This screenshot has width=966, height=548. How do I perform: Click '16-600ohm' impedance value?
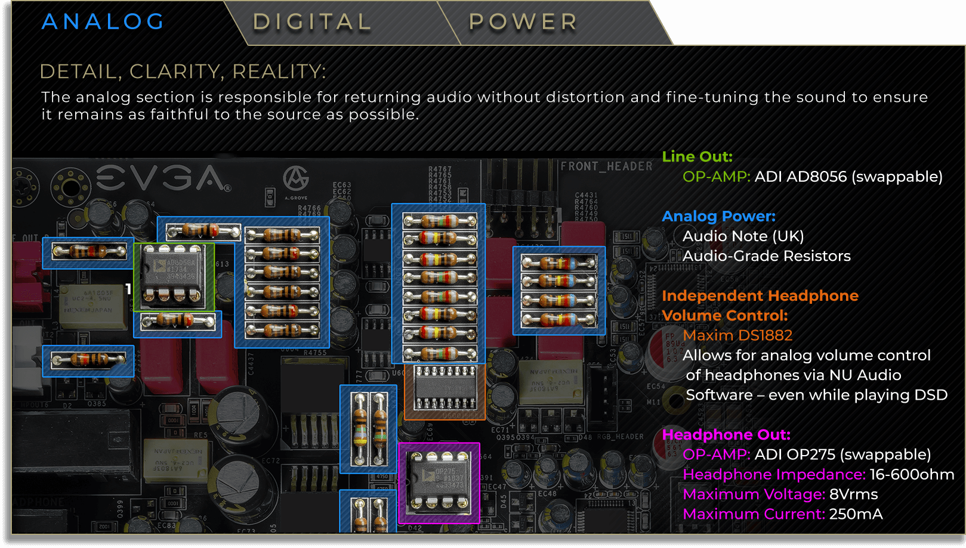coord(912,475)
